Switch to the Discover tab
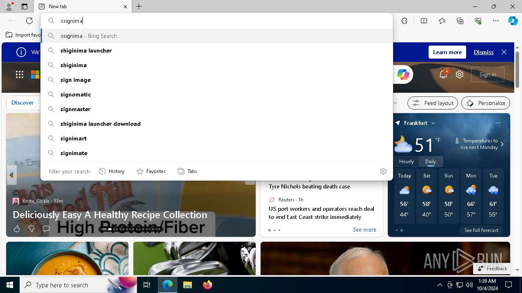The height and width of the screenshot is (293, 522). 22,103
